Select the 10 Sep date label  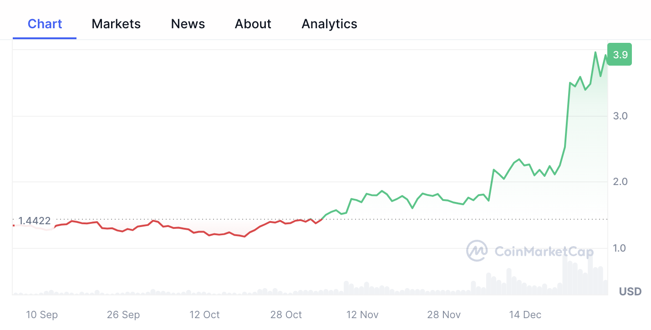[42, 315]
